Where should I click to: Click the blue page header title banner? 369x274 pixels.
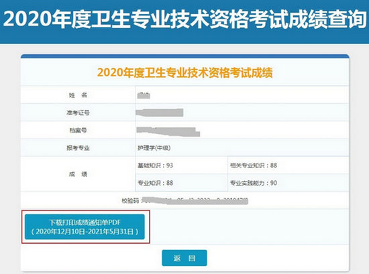184,21
